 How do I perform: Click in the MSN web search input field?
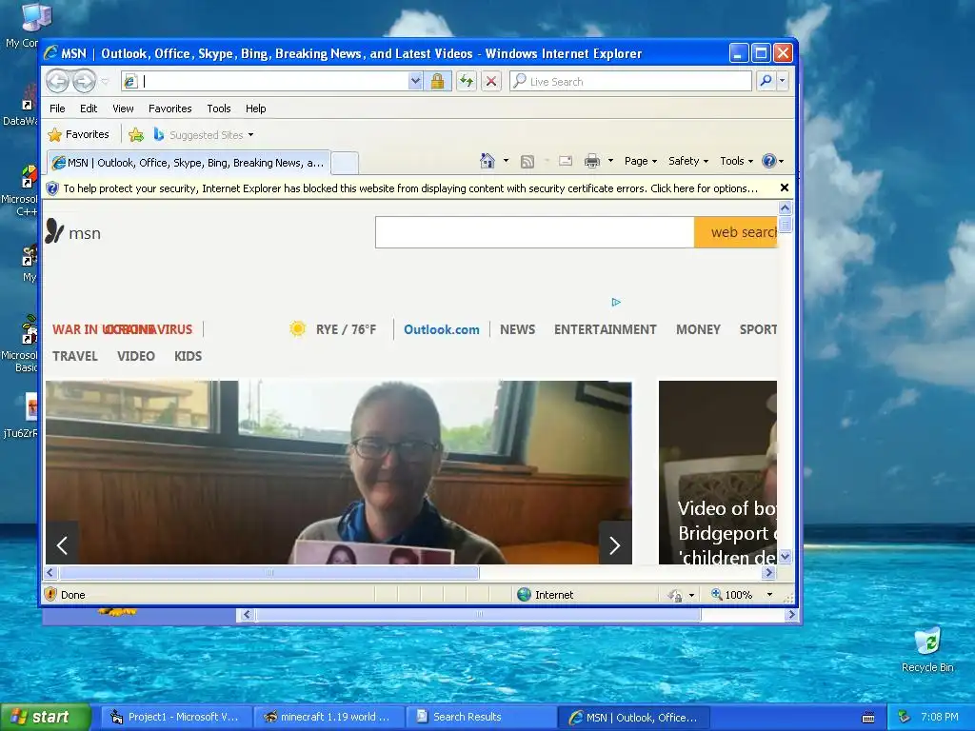535,232
